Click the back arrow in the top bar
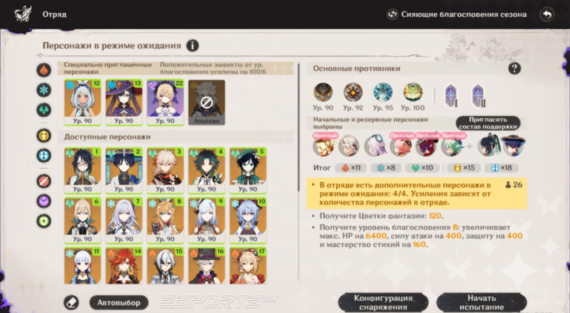Screen dimensions: 570x313 [547, 14]
